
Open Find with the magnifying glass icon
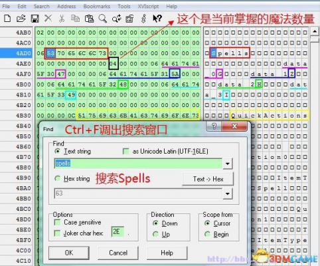pyautogui.click(x=102, y=19)
